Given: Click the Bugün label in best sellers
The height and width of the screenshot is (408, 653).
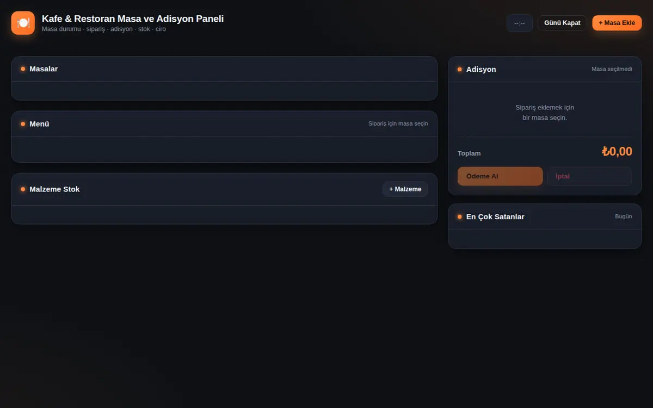Looking at the screenshot, I should tap(624, 217).
